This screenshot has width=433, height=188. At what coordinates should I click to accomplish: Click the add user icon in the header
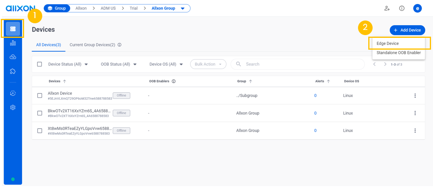[x=387, y=8]
